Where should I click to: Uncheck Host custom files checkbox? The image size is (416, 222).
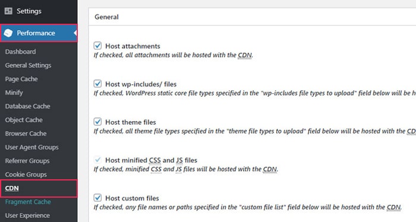pyautogui.click(x=97, y=198)
